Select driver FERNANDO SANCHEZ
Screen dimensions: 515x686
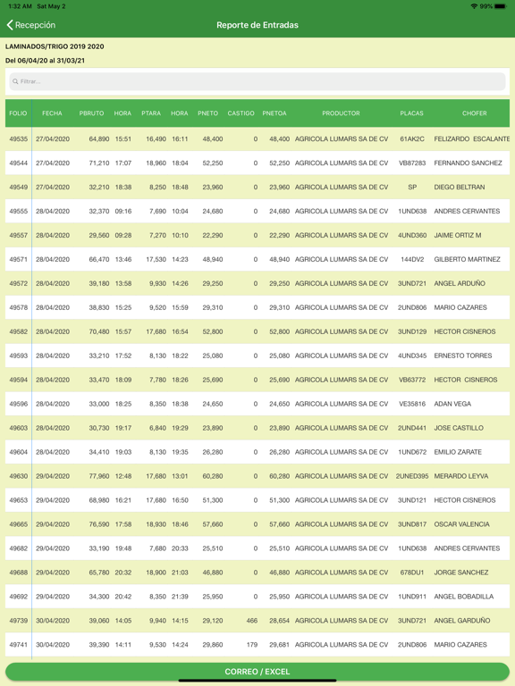tap(468, 163)
